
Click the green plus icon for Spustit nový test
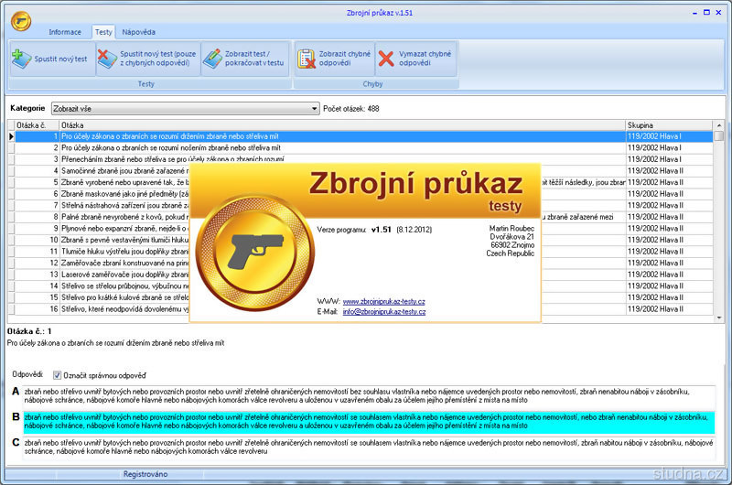pyautogui.click(x=21, y=59)
